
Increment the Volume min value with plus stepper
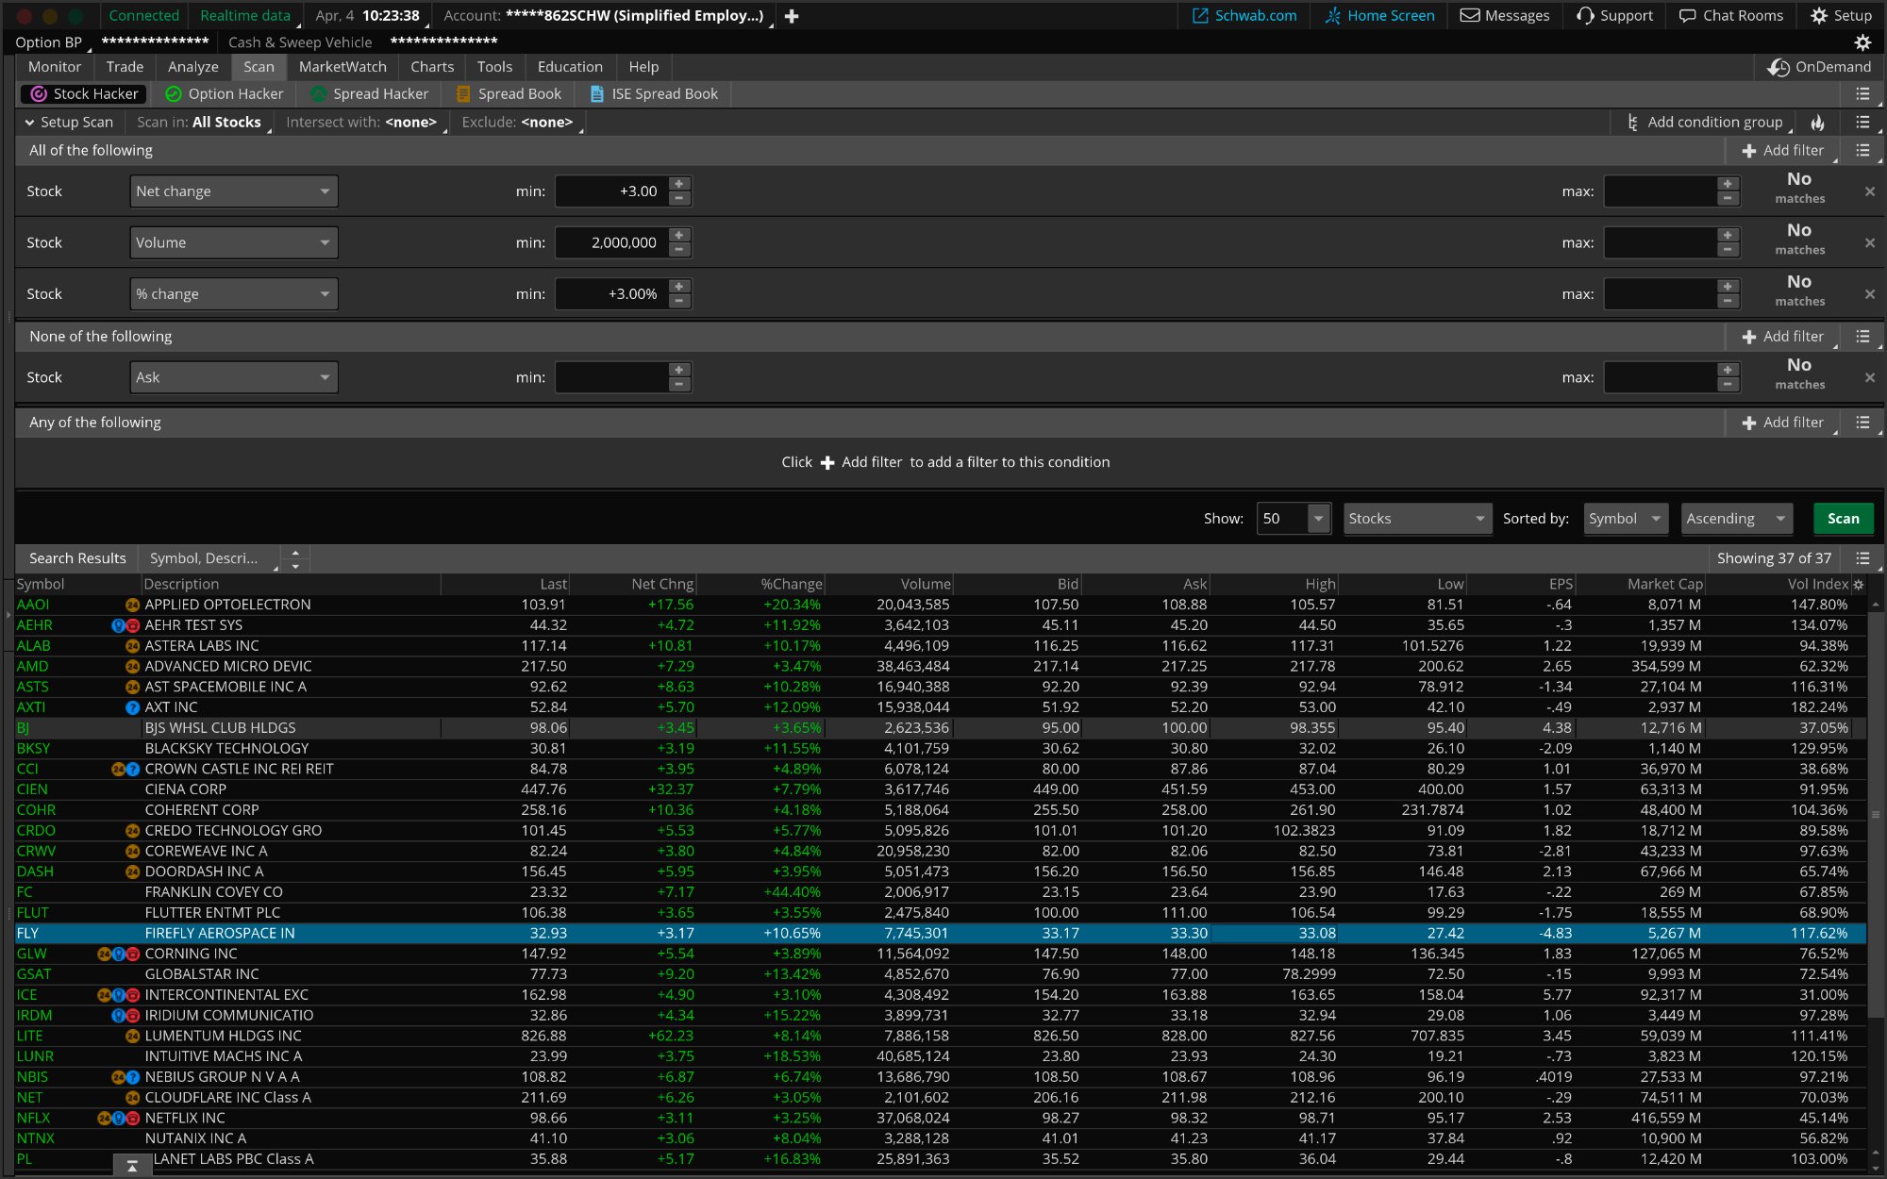coord(679,237)
